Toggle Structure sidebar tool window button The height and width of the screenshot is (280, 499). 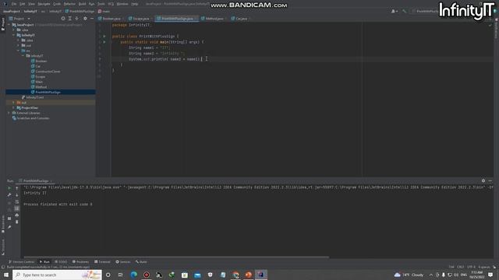tap(3, 247)
